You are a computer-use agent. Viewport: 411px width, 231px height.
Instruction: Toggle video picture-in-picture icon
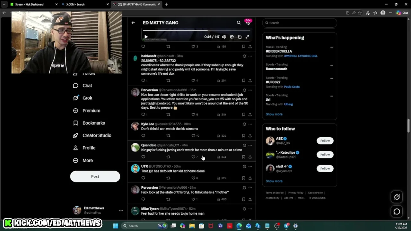pyautogui.click(x=240, y=37)
